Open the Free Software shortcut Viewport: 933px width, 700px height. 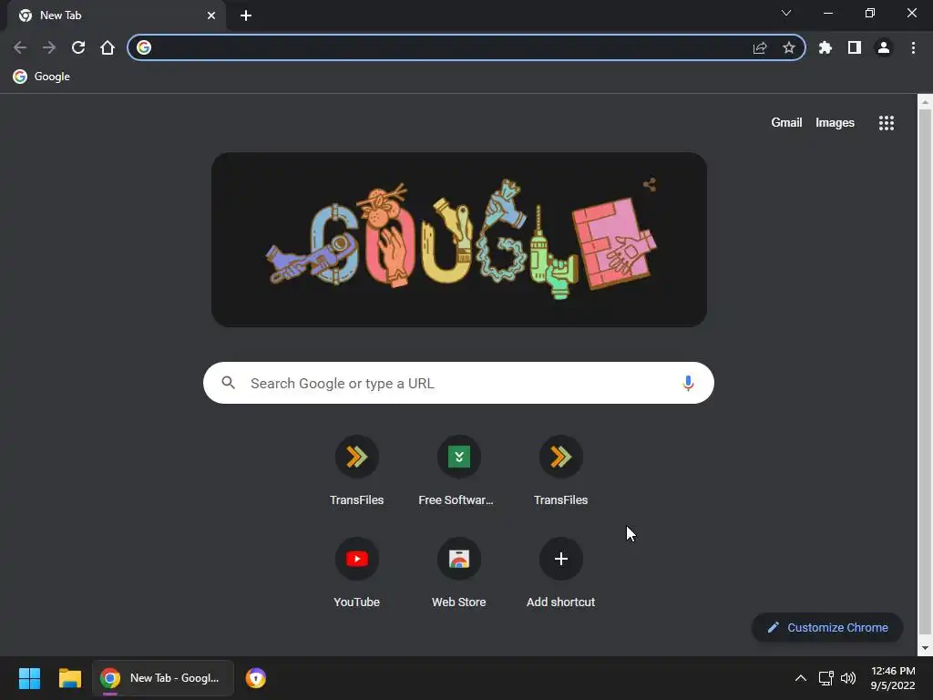pyautogui.click(x=459, y=470)
